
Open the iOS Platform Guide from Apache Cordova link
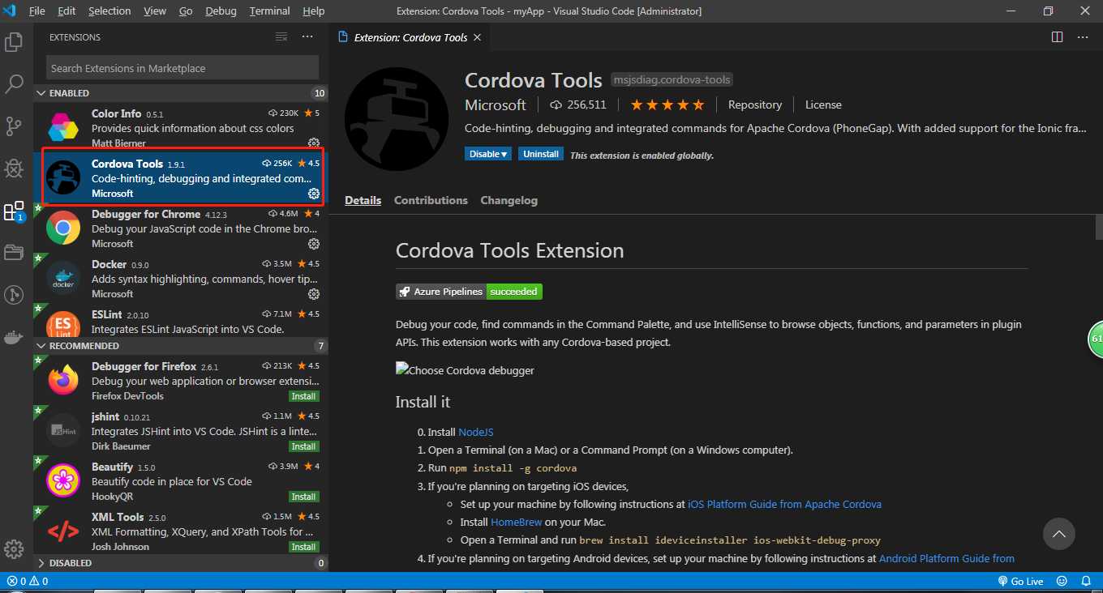coord(784,504)
